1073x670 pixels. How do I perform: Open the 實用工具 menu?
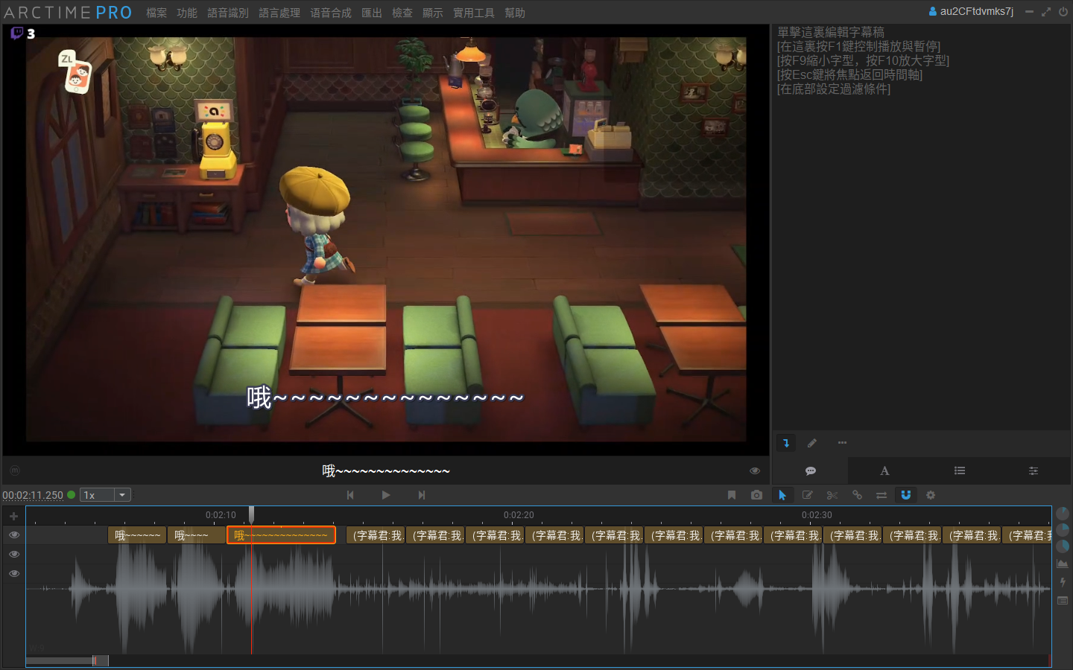click(x=474, y=13)
